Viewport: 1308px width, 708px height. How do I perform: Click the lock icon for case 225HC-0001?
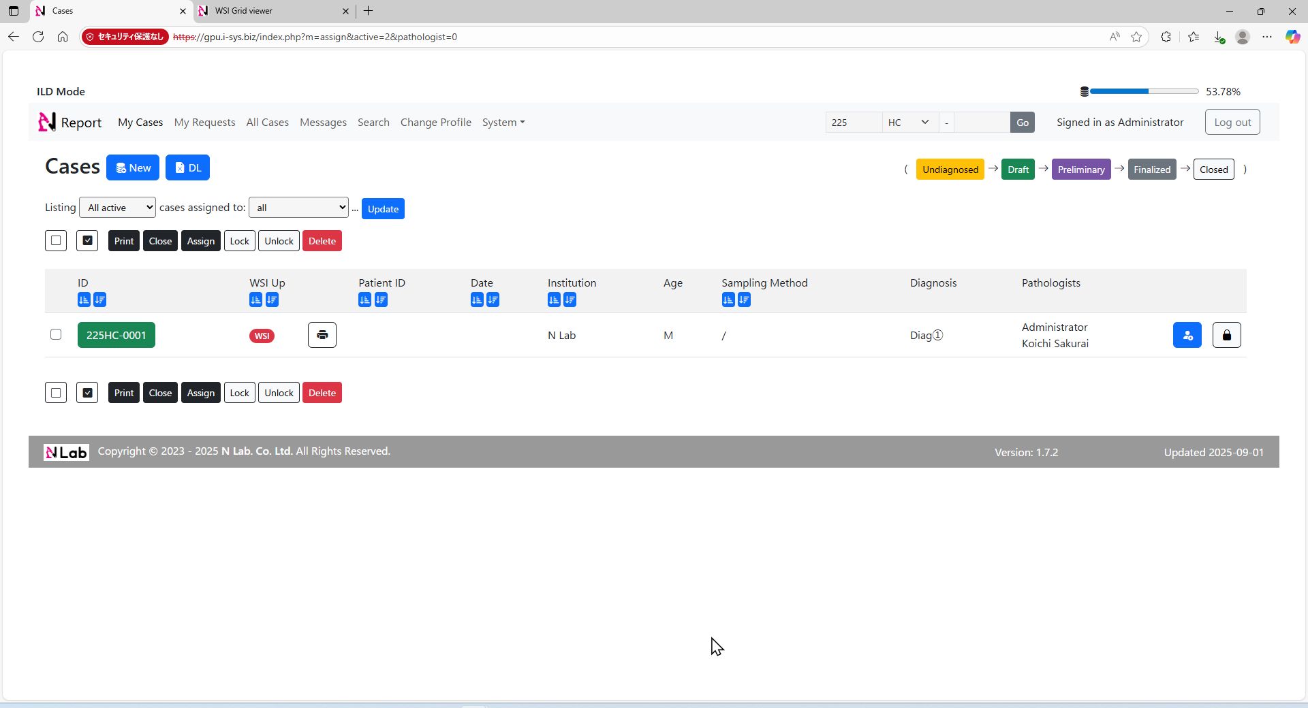[x=1226, y=335]
